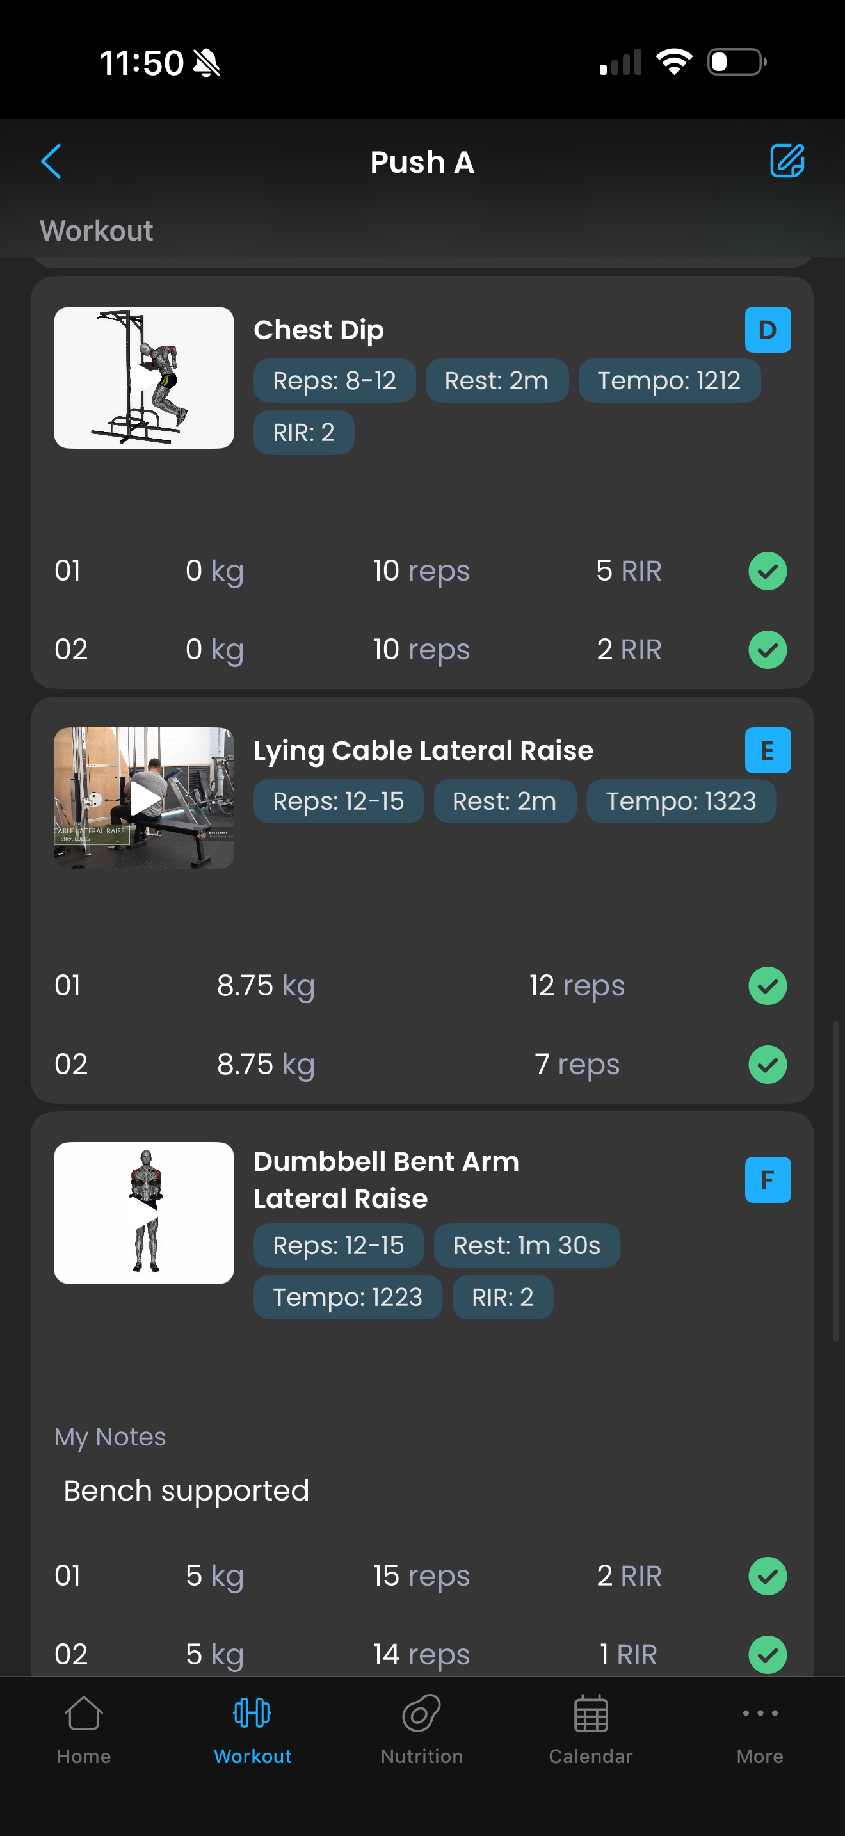Viewport: 845px width, 1836px height.
Task: Open the edit workout pencil icon
Action: pos(787,161)
